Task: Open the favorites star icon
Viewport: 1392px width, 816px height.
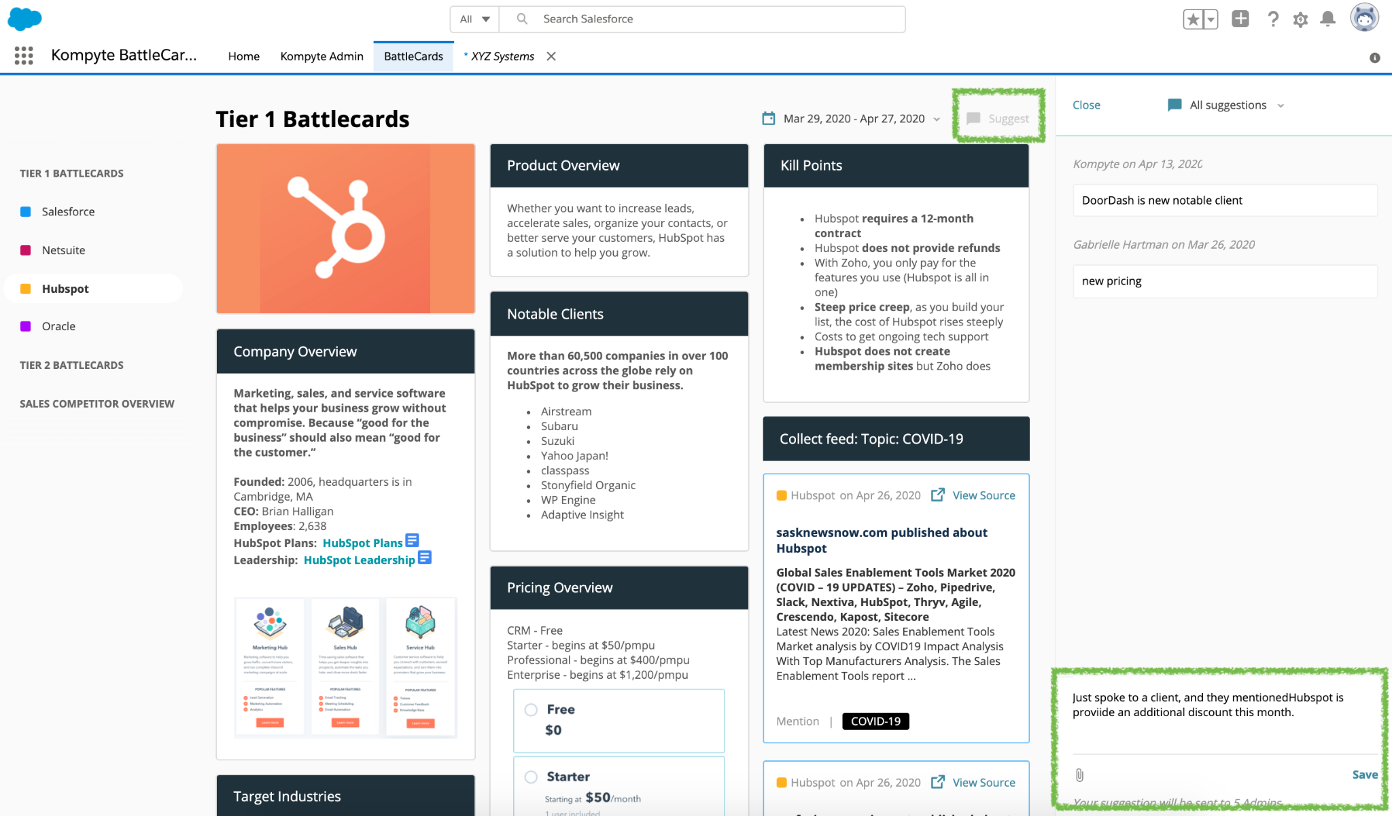Action: (x=1193, y=20)
